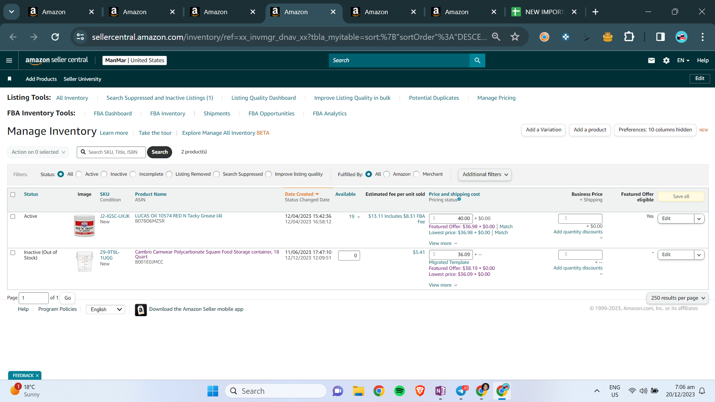
Task: Click the Add a product button
Action: coord(590,130)
